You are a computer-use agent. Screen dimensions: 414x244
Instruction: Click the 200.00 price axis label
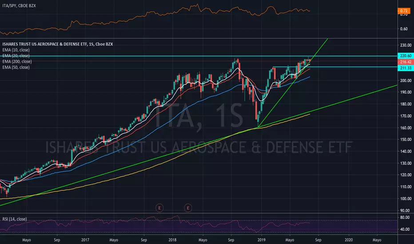406,80
